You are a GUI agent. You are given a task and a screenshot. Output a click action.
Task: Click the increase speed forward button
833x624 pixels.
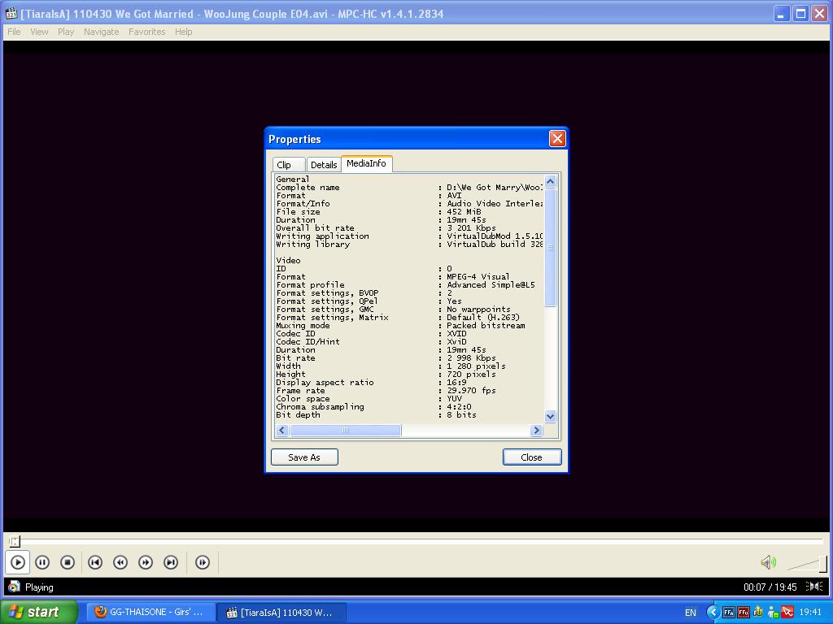(146, 562)
